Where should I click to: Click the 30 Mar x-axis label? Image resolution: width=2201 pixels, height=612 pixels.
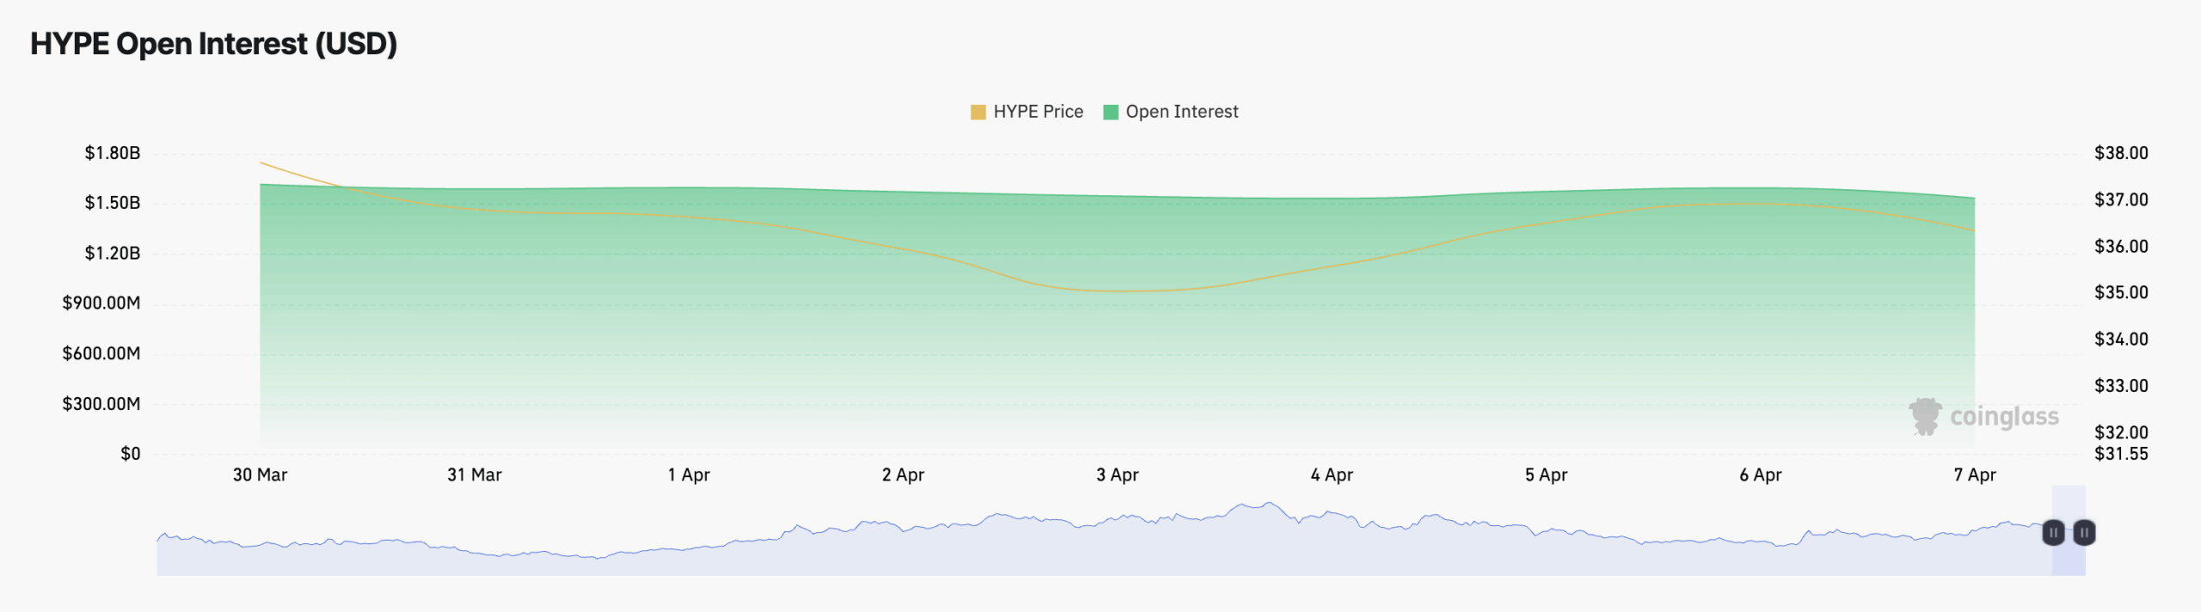click(261, 474)
